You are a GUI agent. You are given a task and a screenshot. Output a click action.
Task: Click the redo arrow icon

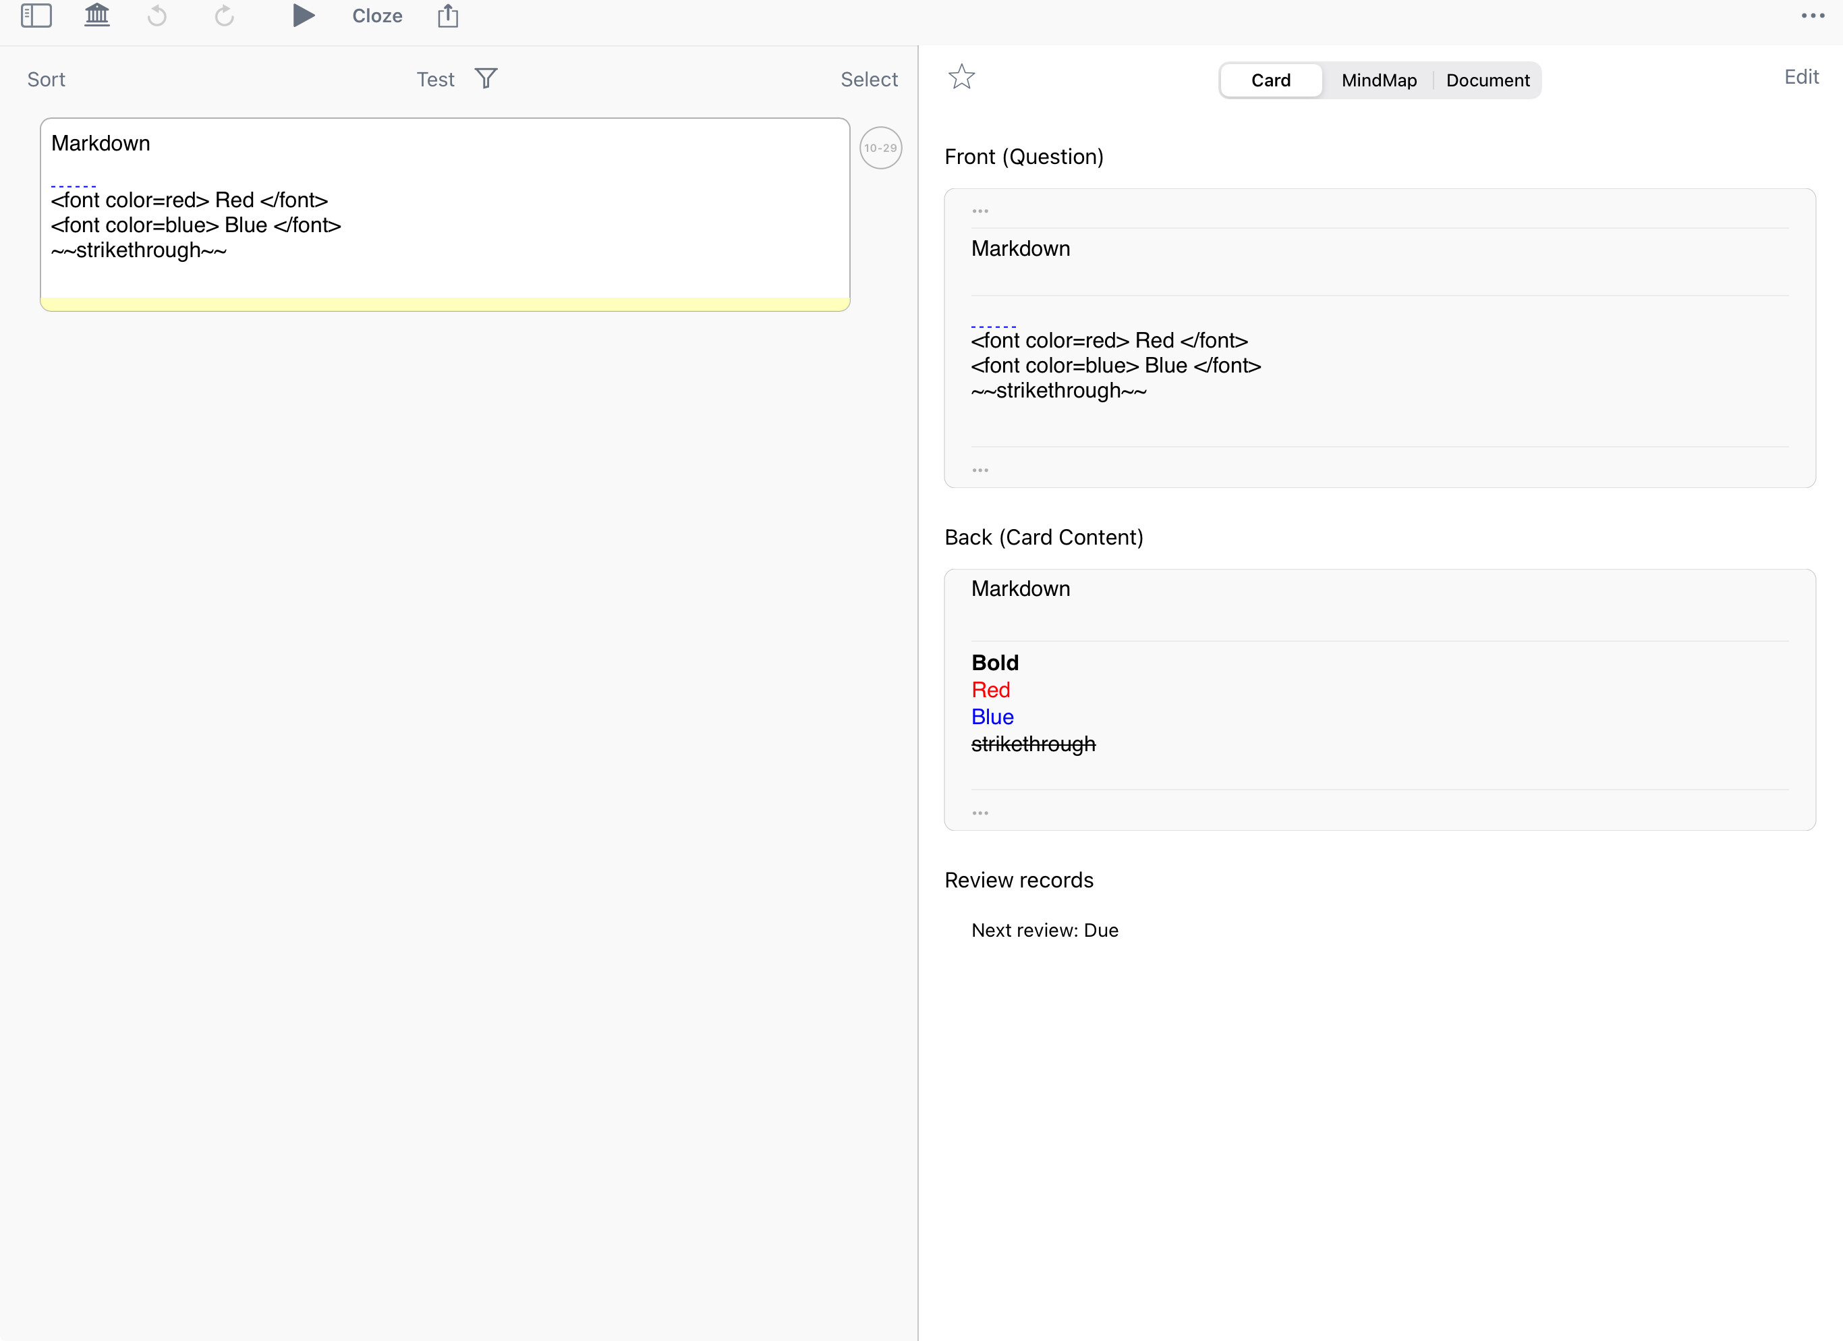pos(224,16)
